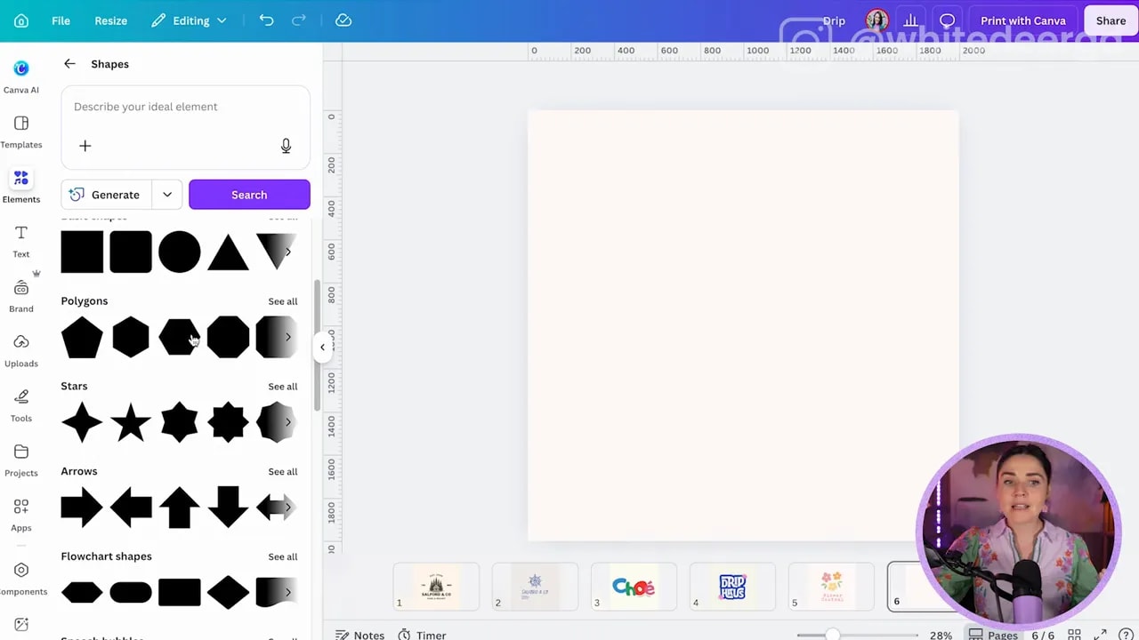1139x640 pixels.
Task: Add the left-pointing arrow shape
Action: coord(131,508)
